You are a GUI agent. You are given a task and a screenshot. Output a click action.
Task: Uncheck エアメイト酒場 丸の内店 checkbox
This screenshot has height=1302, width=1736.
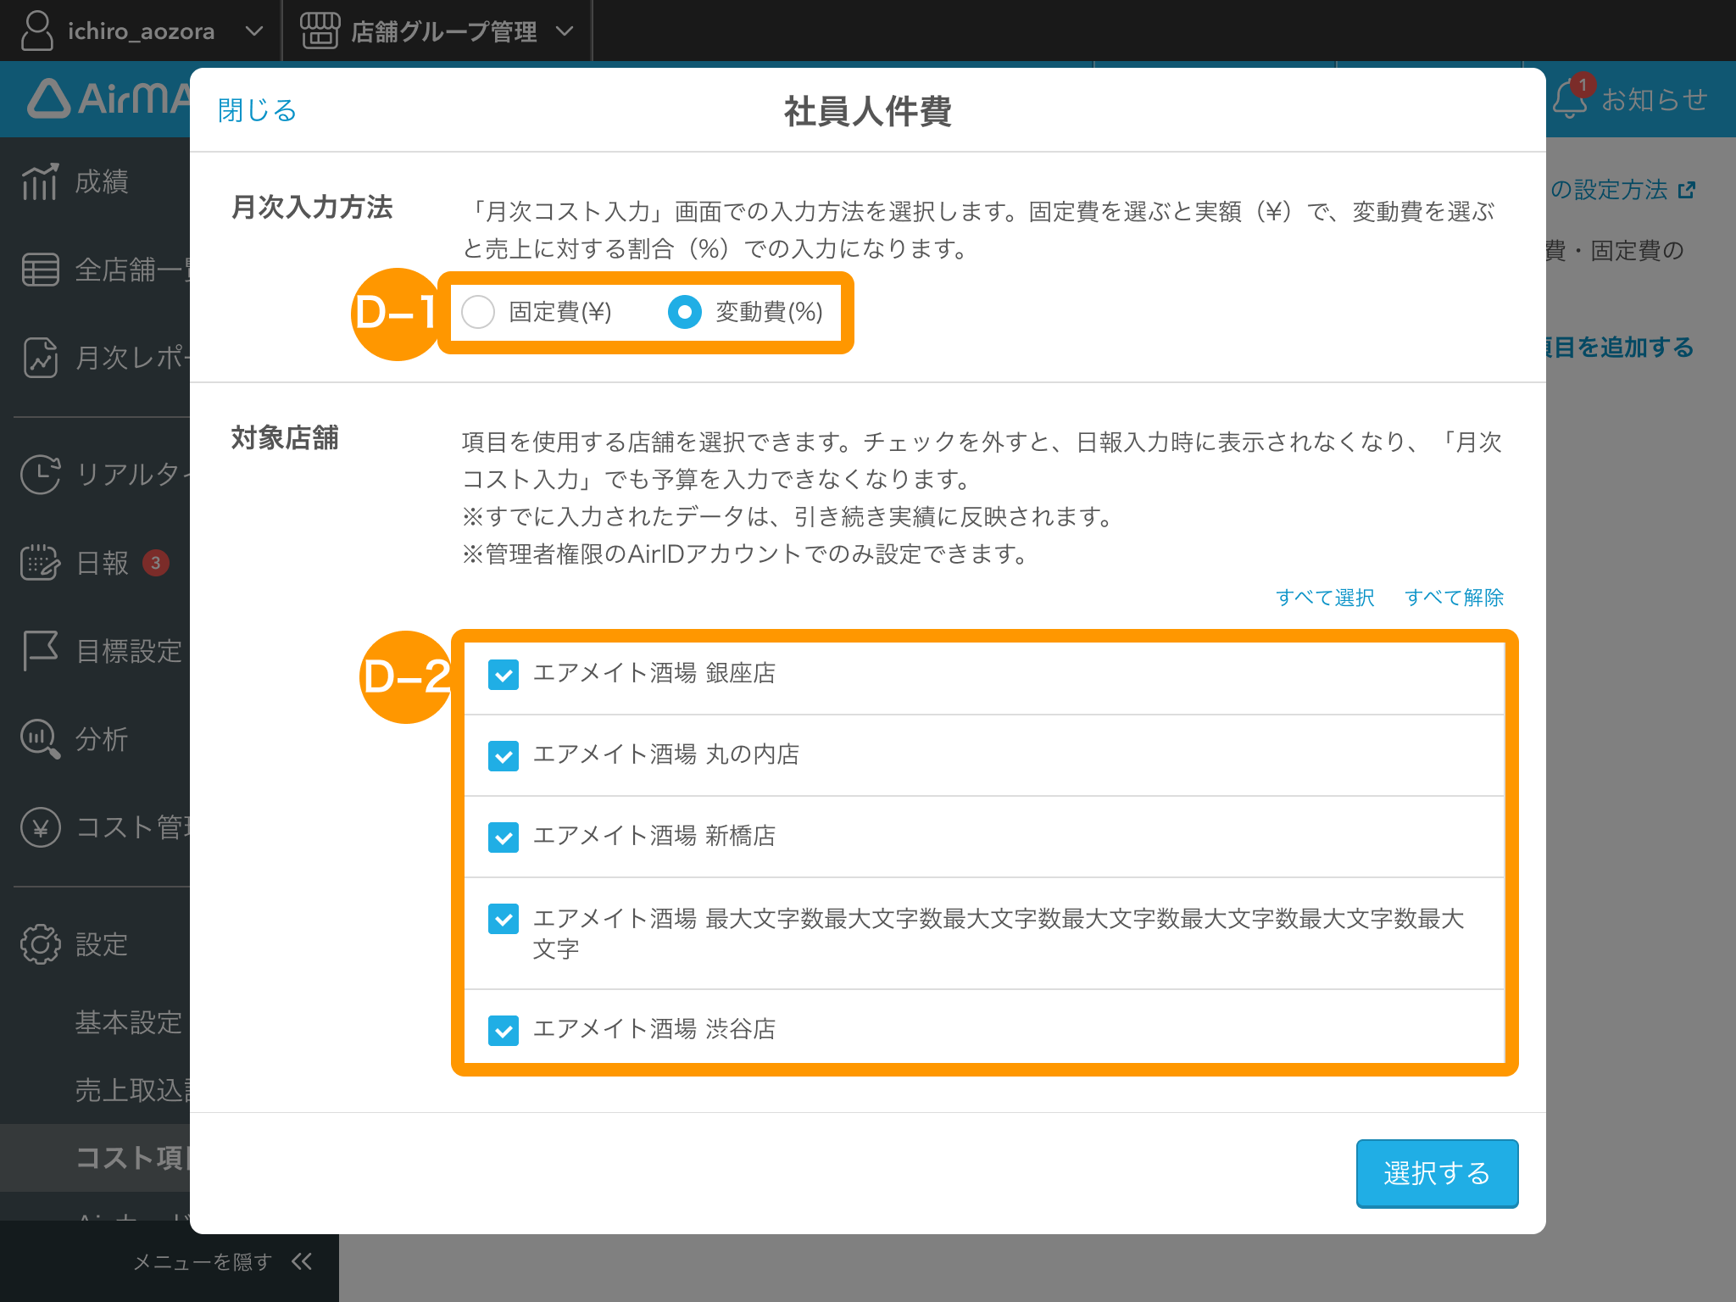[x=504, y=756]
